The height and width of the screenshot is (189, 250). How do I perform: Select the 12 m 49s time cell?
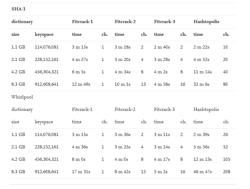pos(81,84)
